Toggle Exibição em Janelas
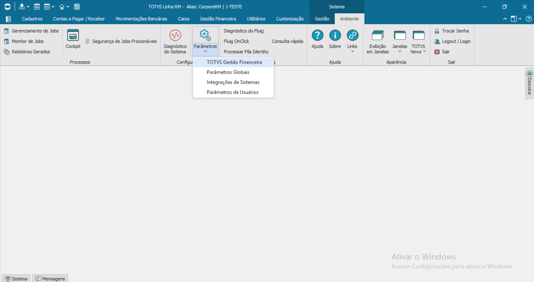This screenshot has width=534, height=282. click(378, 42)
